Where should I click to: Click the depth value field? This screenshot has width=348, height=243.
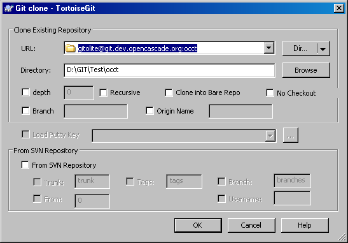point(79,92)
